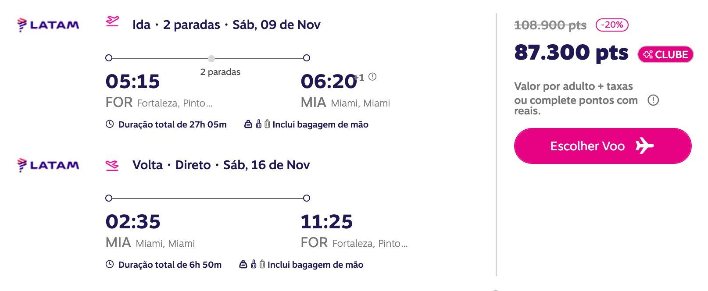Click the outbound header 'Ida · 2 paradas'
Viewport: 708px width, 291px height.
click(x=176, y=25)
